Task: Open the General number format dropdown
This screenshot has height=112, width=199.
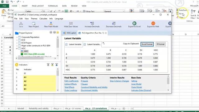Action: (x=123, y=11)
